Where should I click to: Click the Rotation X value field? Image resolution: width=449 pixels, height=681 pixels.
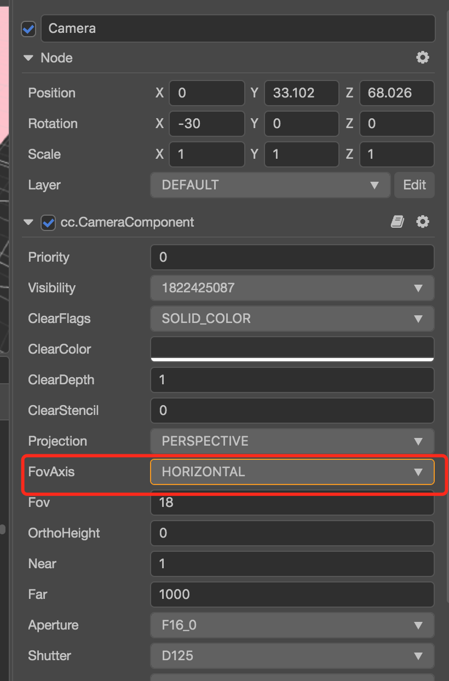point(206,124)
